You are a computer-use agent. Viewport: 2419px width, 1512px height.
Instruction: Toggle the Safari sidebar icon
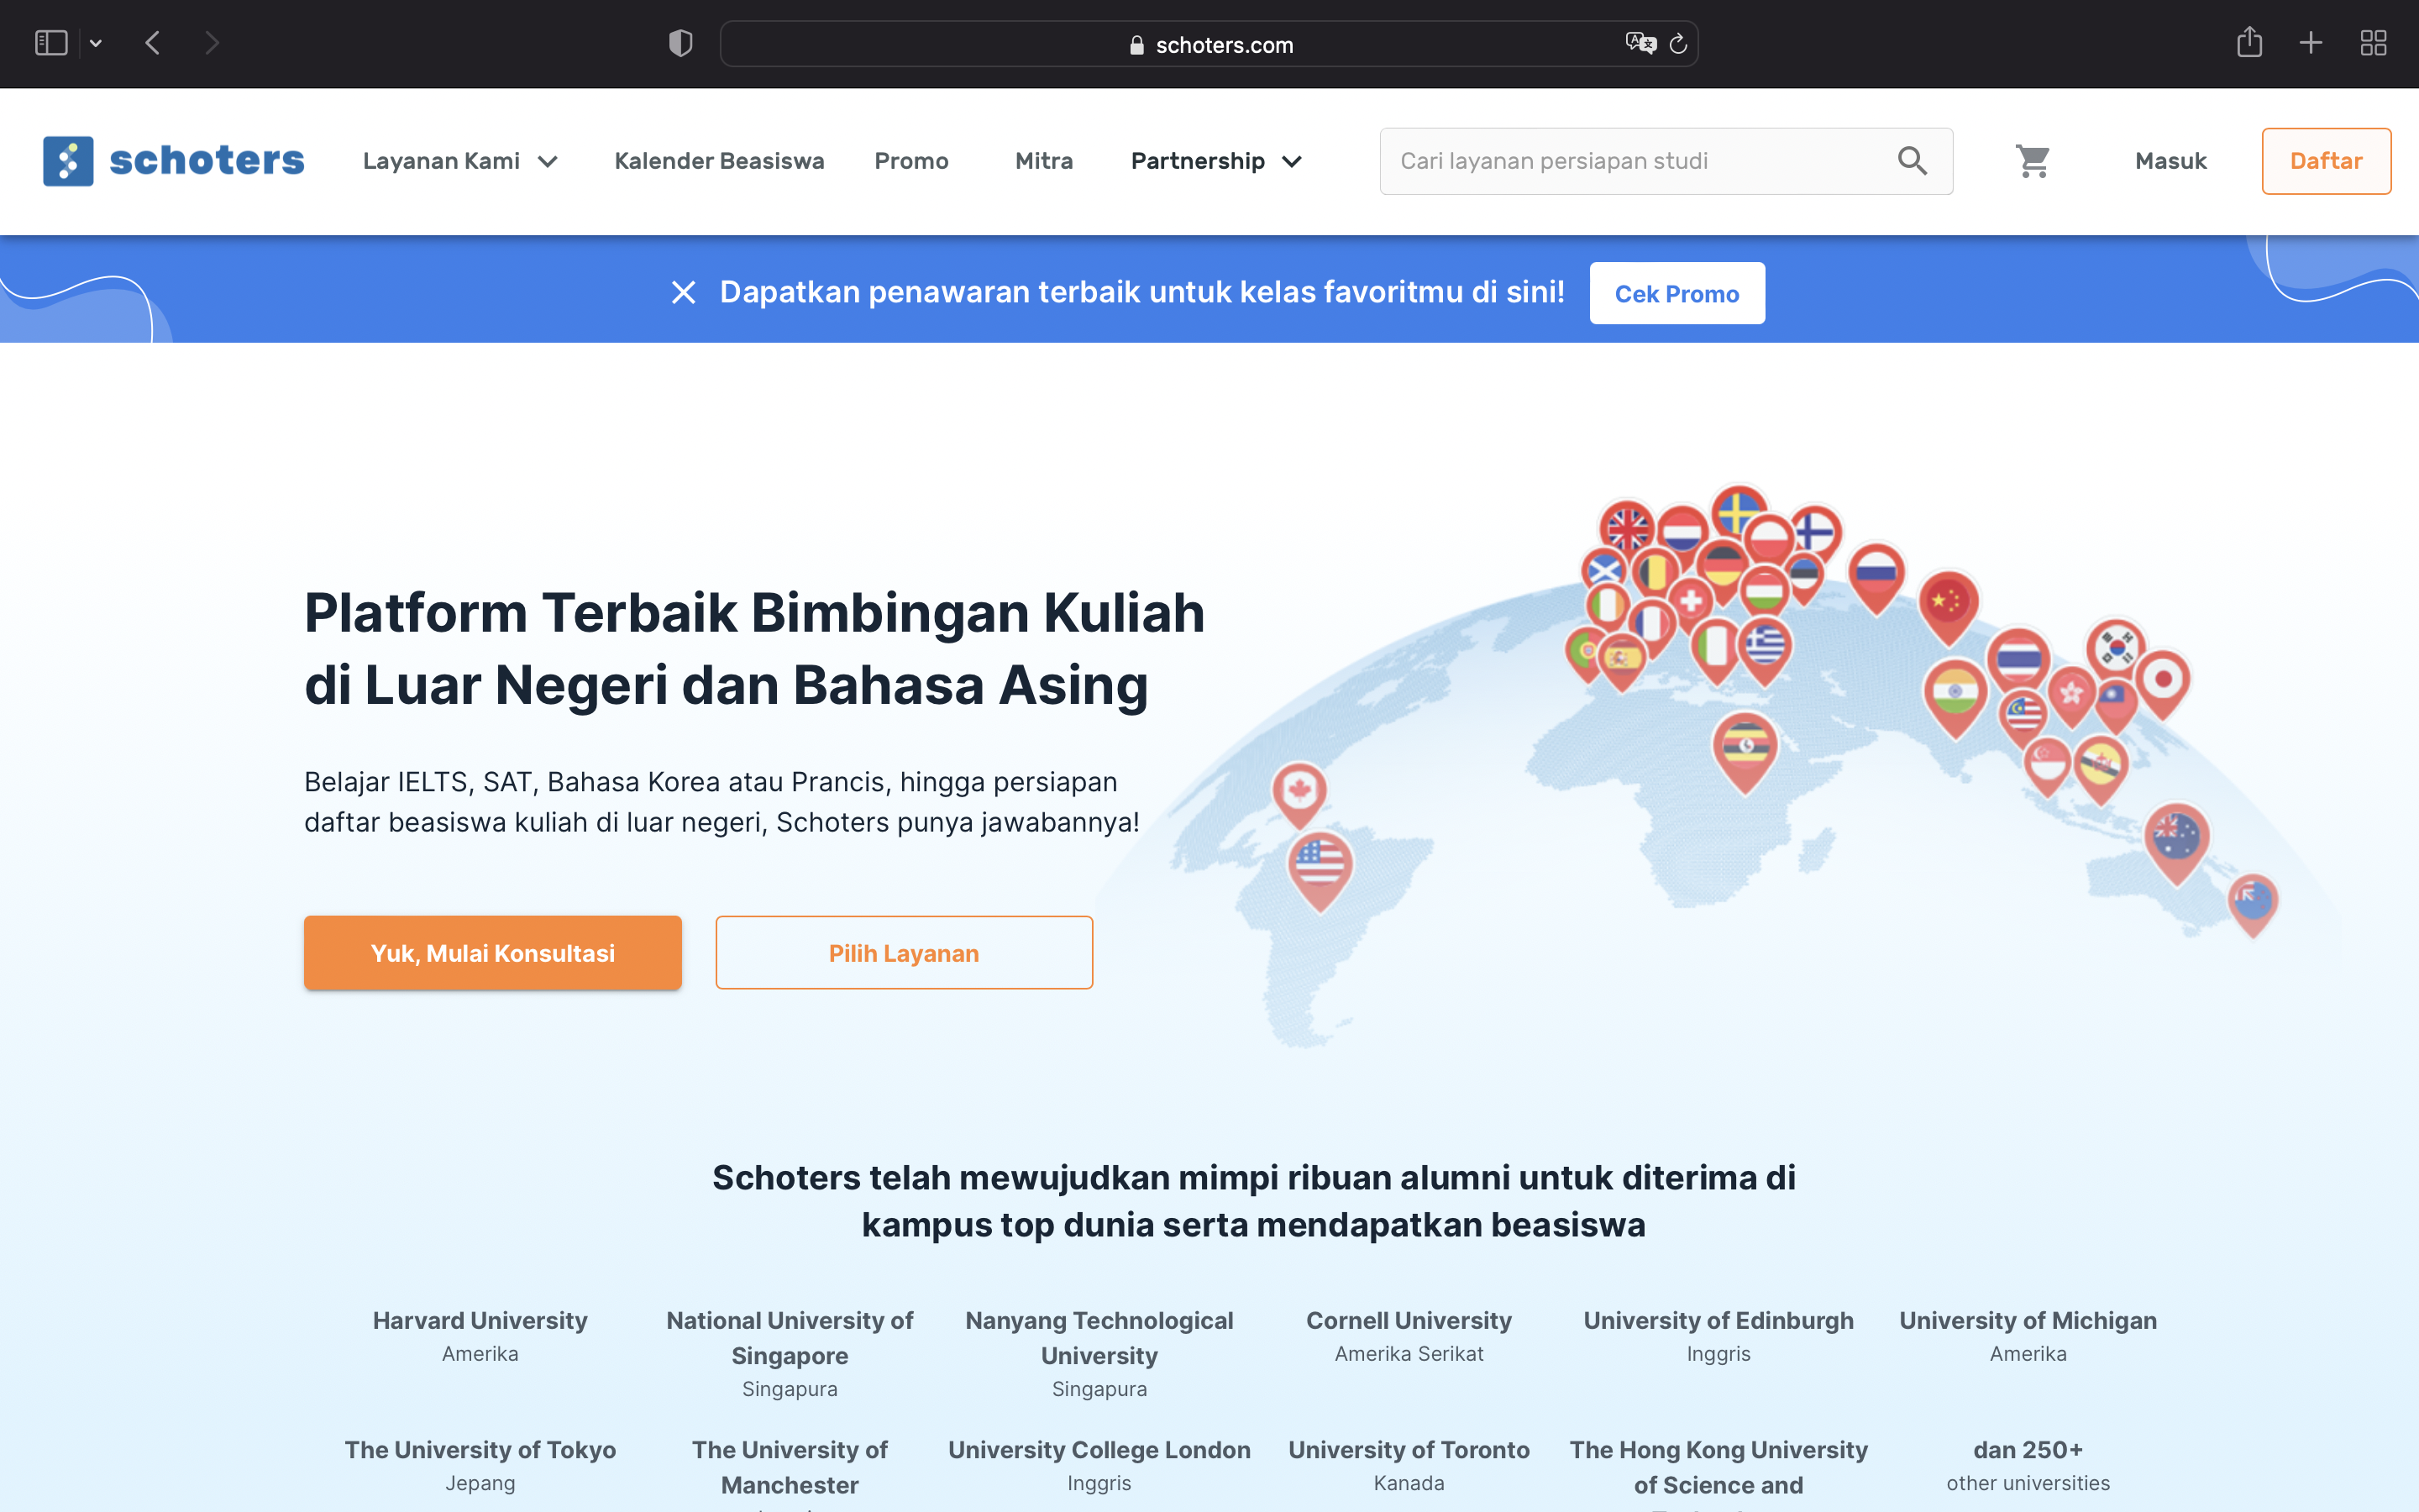pos(51,43)
